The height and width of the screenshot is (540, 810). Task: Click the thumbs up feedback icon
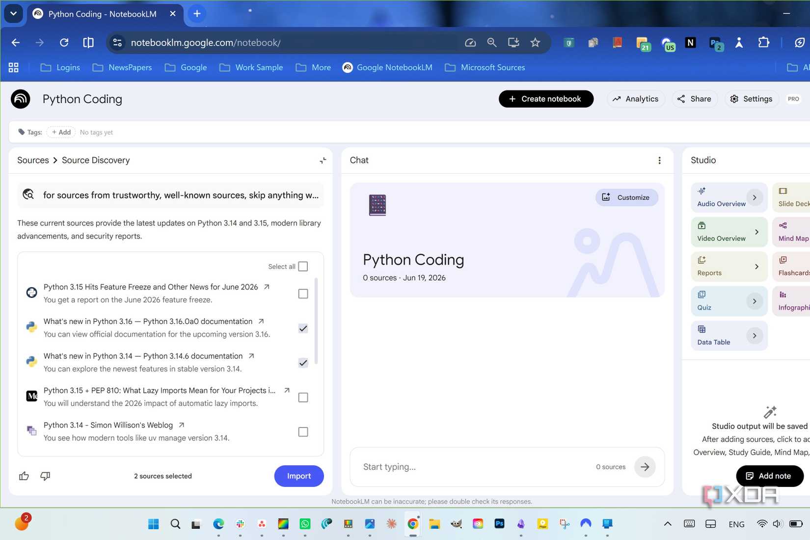click(x=24, y=476)
